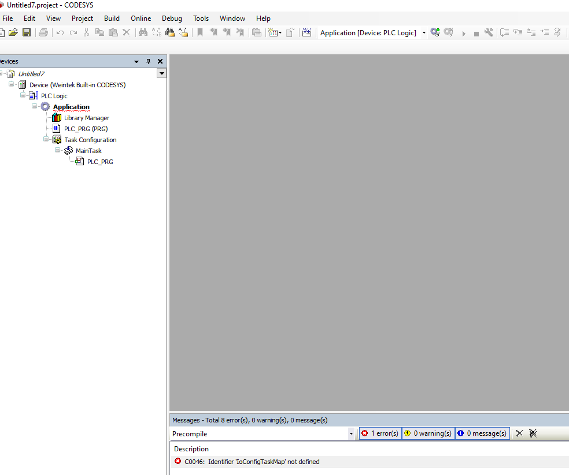The image size is (569, 475).
Task: Toggle info messages filter button
Action: tap(482, 433)
